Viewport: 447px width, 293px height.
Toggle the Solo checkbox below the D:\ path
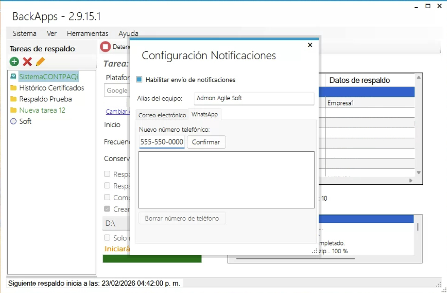click(107, 237)
